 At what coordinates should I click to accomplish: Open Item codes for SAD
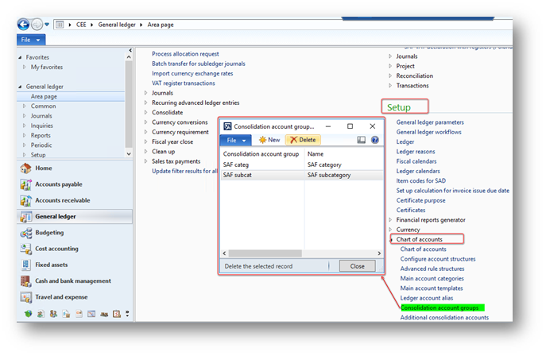tap(420, 181)
